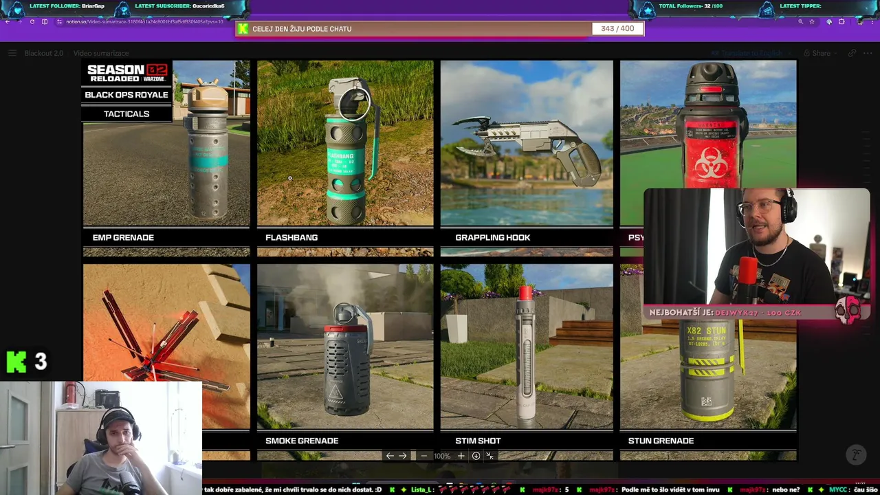The image size is (880, 495).
Task: Show previous image in the viewer
Action: coord(390,456)
